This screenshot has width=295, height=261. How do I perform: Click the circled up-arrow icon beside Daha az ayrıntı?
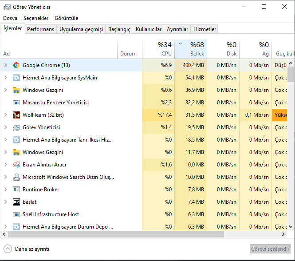pyautogui.click(x=8, y=249)
